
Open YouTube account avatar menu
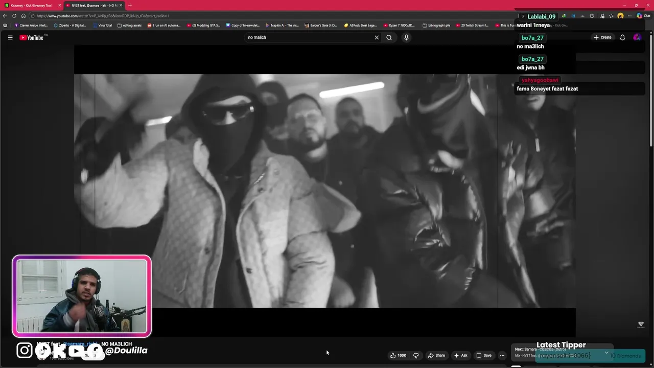[x=637, y=37]
